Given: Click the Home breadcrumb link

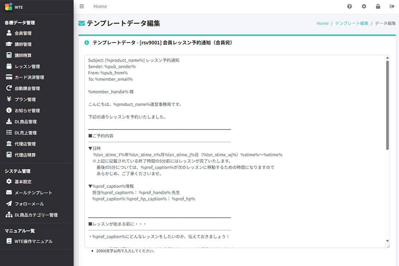Looking at the screenshot, I should (322, 23).
